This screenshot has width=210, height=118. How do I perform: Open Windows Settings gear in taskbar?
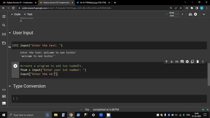click(93, 115)
